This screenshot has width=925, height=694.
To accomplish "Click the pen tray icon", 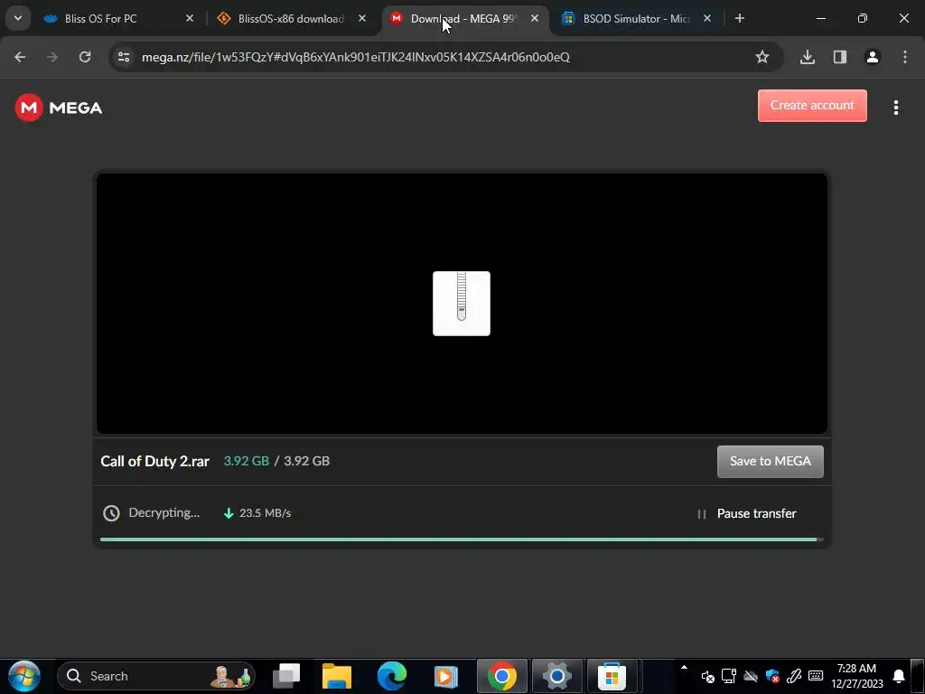I will pyautogui.click(x=793, y=676).
